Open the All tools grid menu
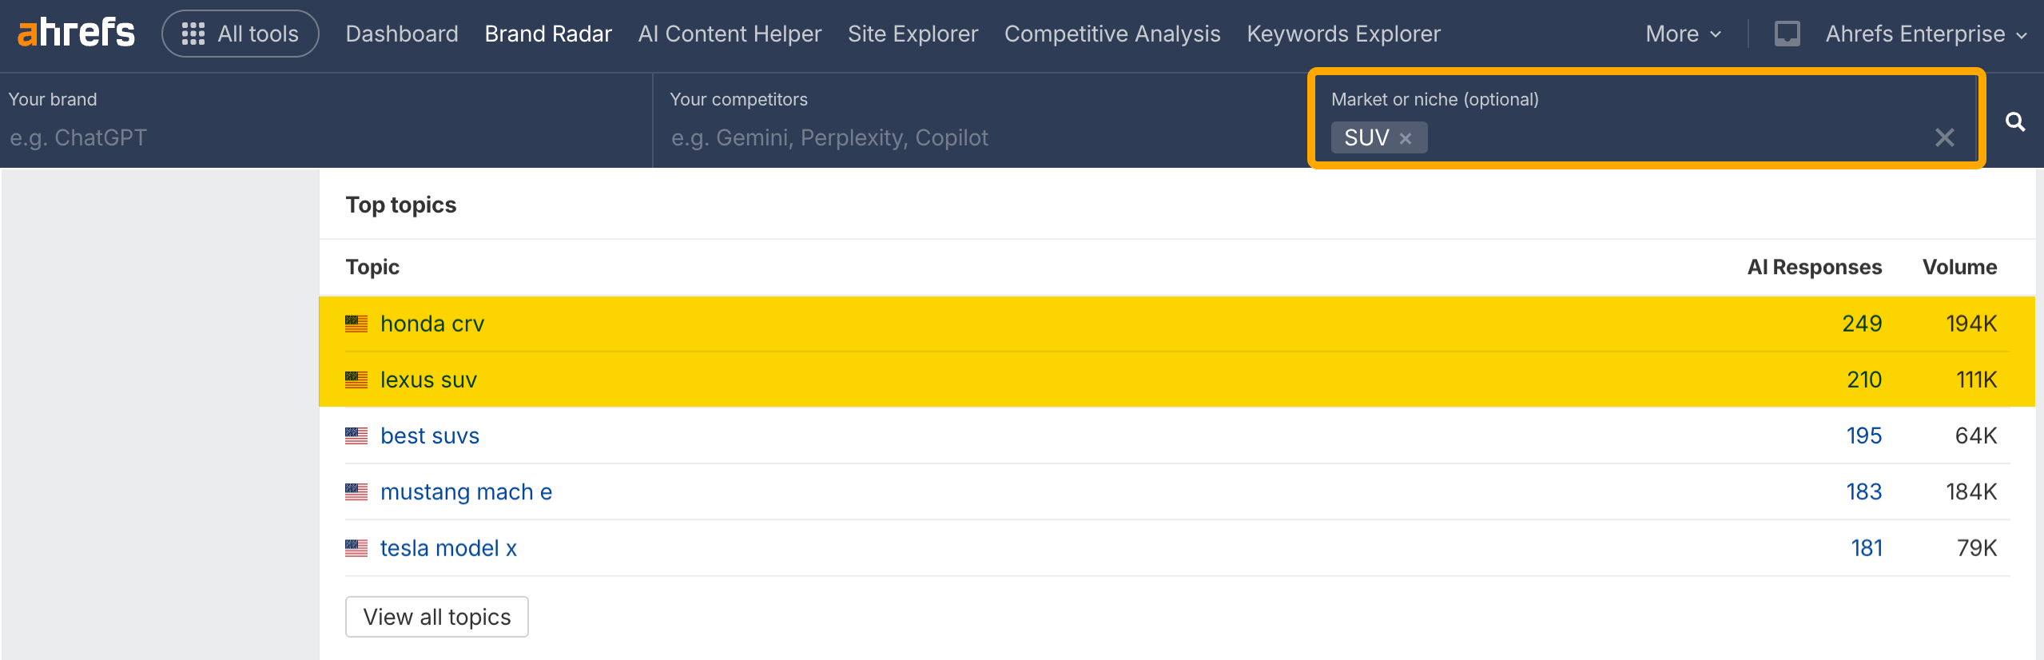 point(240,34)
